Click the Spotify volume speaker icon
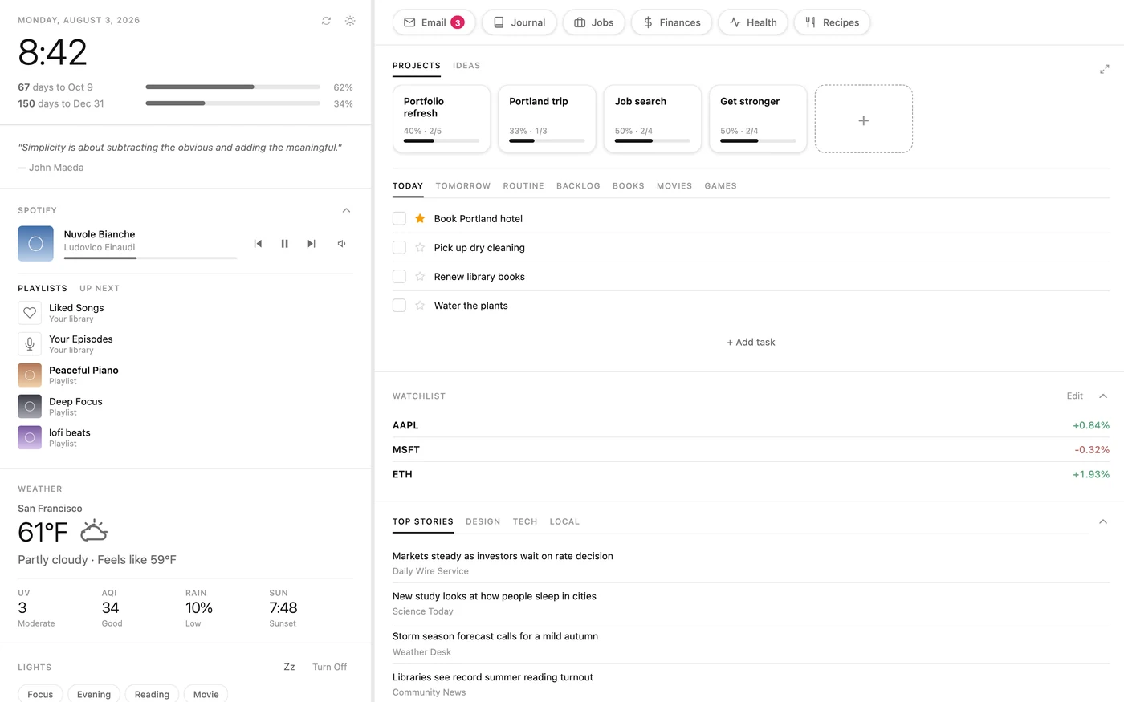Screen dimensions: 1124x702 tap(341, 244)
